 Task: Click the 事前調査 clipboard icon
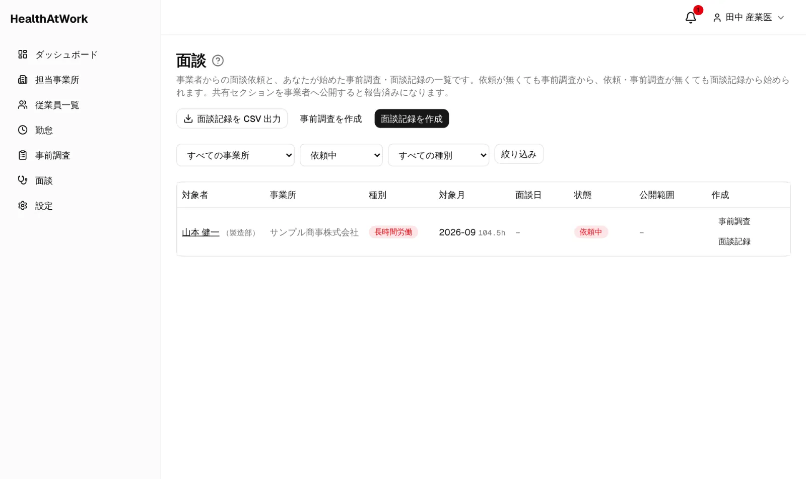(23, 155)
